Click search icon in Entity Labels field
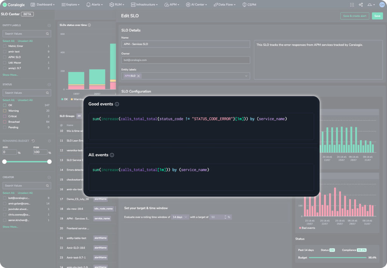The height and width of the screenshot is (268, 387). [47, 34]
